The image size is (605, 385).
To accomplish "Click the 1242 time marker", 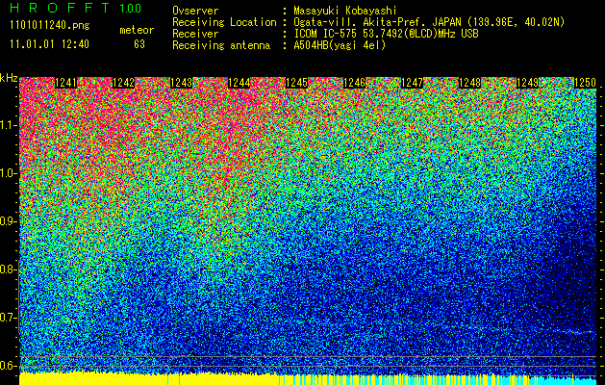I will pyautogui.click(x=123, y=83).
